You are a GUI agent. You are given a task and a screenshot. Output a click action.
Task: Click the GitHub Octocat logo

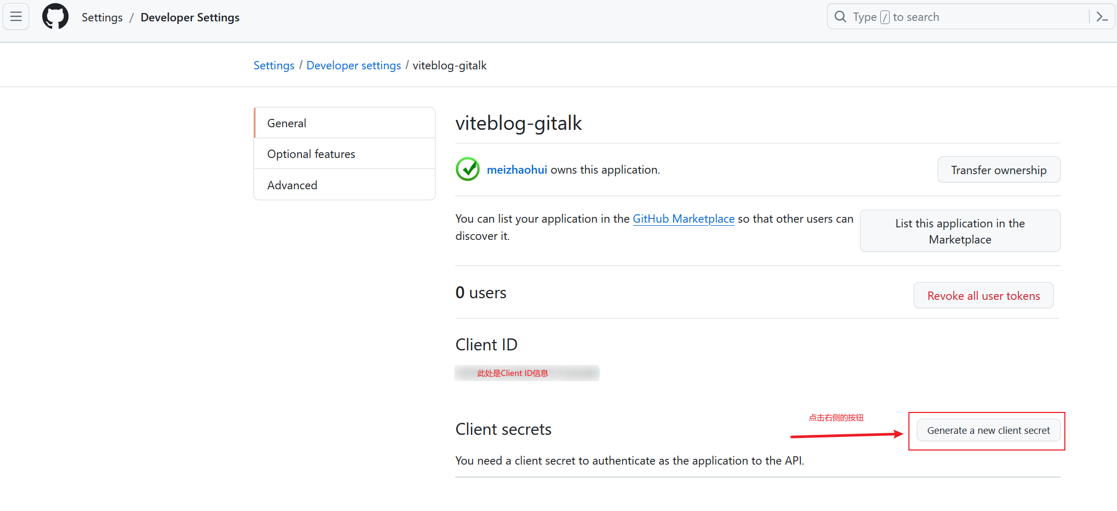click(x=55, y=17)
